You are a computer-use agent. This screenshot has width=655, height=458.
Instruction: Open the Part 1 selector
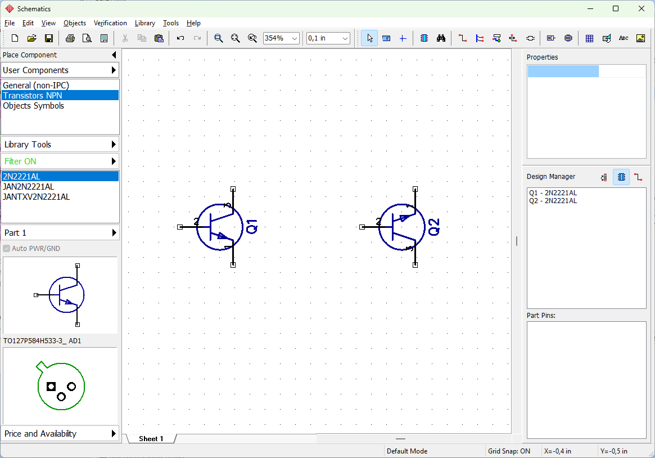pos(60,233)
